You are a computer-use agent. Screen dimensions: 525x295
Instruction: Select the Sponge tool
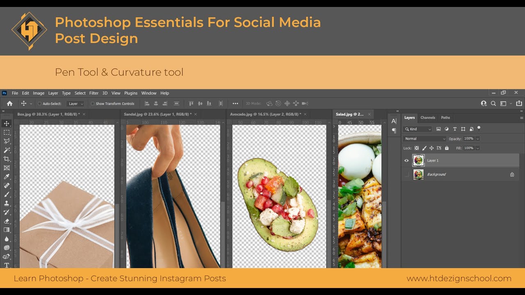coord(7,247)
